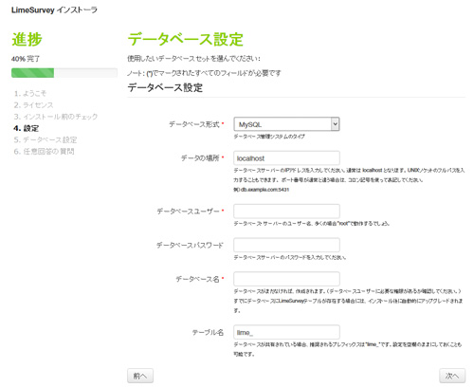474x387 pixels.
Task: Click the テーブル名 field label
Action: pos(208,332)
